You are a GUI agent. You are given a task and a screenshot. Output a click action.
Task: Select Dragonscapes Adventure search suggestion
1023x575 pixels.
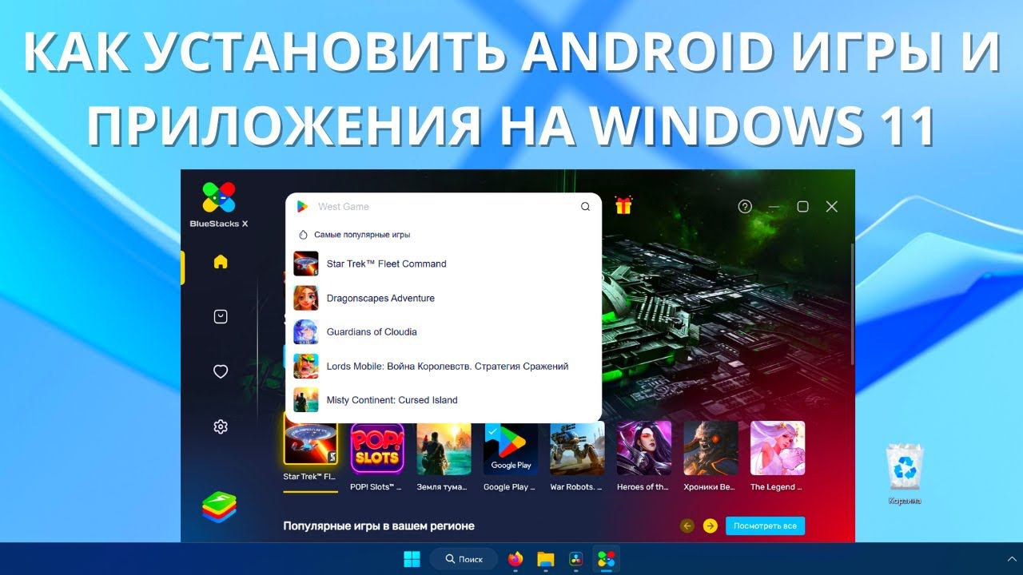pos(444,298)
